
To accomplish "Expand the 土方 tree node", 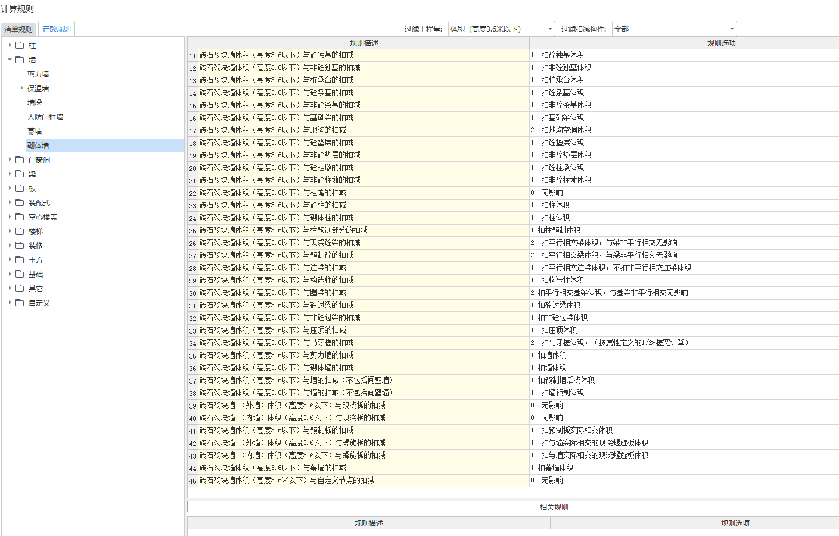I will coord(10,260).
